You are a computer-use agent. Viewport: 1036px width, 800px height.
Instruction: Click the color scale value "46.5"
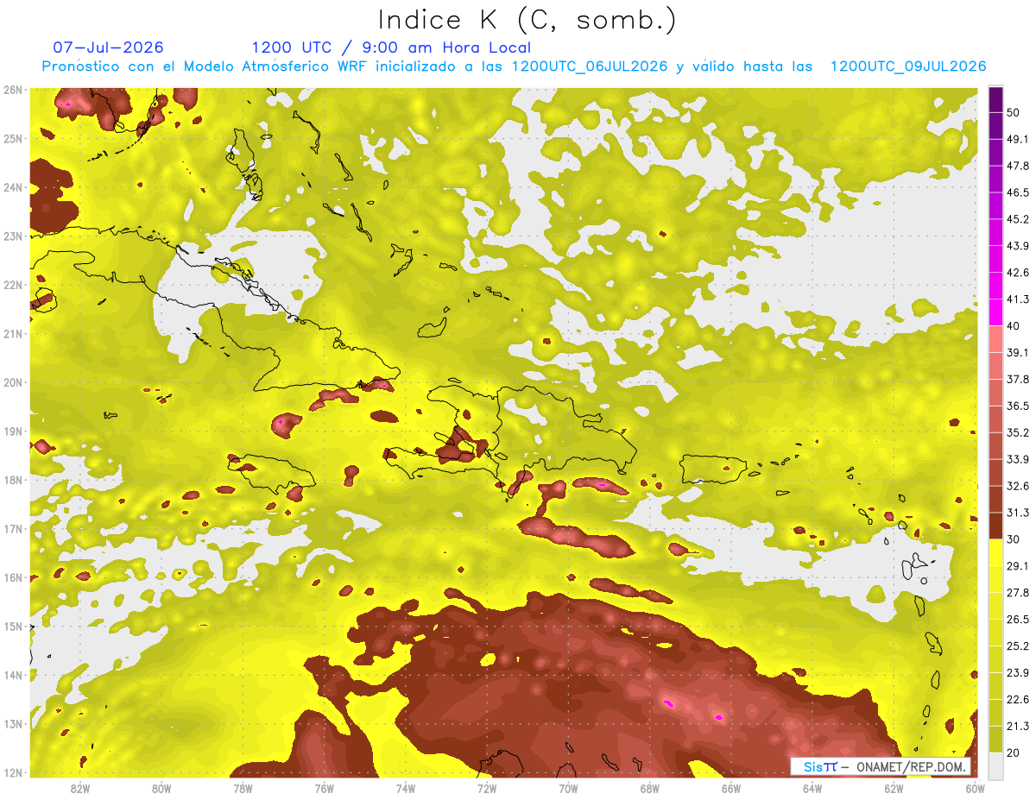point(1018,192)
